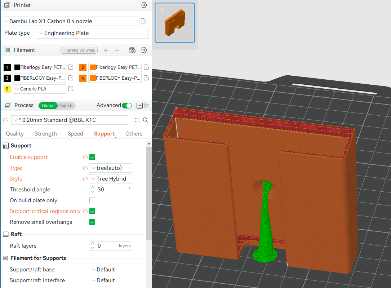Open Support/raft interface filament dropdown
This screenshot has width=391, height=288.
point(111,280)
